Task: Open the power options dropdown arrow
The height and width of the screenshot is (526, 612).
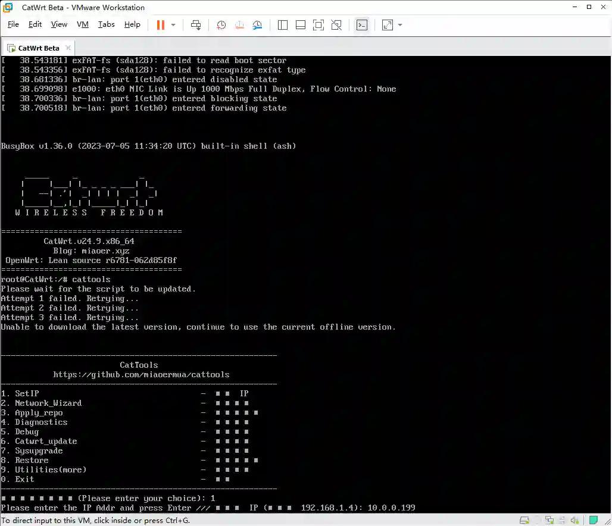Action: (x=173, y=25)
